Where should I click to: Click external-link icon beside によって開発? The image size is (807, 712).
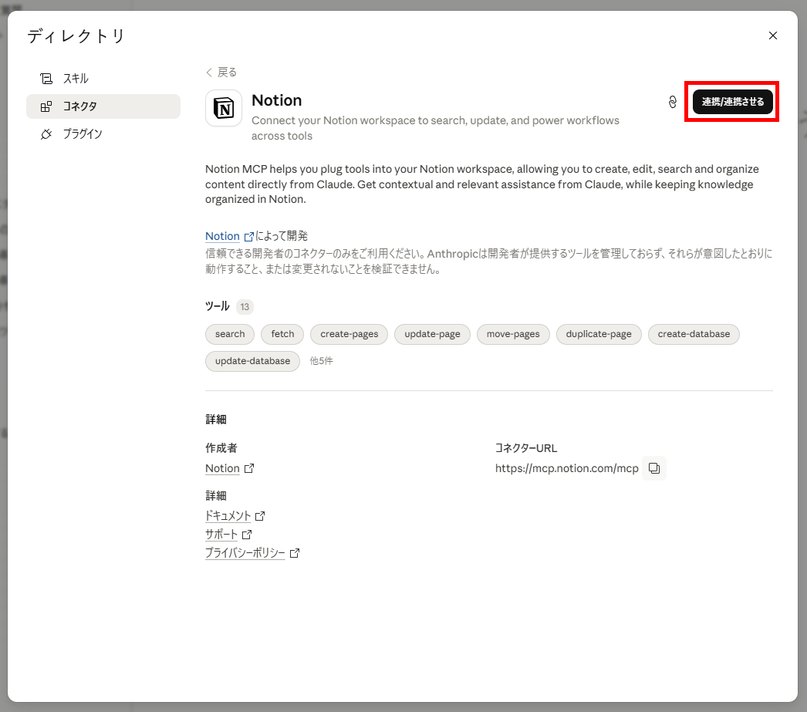tap(248, 237)
